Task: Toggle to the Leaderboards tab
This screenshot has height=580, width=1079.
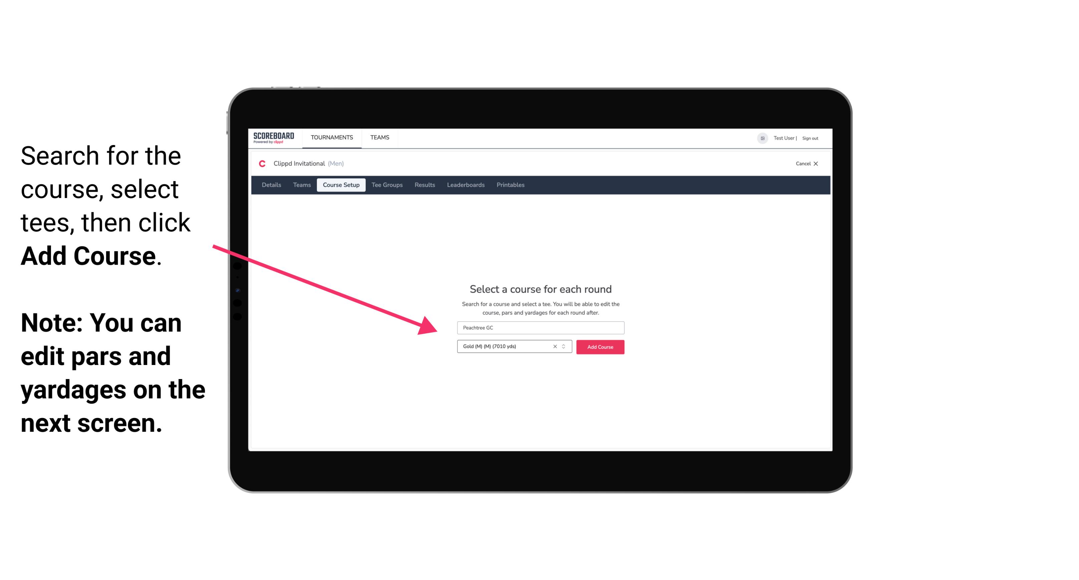Action: point(465,185)
